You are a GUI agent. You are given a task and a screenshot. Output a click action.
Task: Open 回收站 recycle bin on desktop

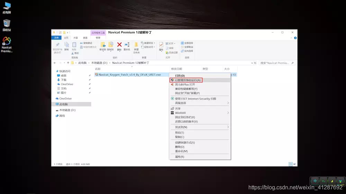[7, 25]
